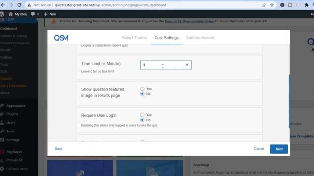Bookmark page with star icon
Image resolution: width=314 pixels, height=176 pixels.
pos(272,5)
